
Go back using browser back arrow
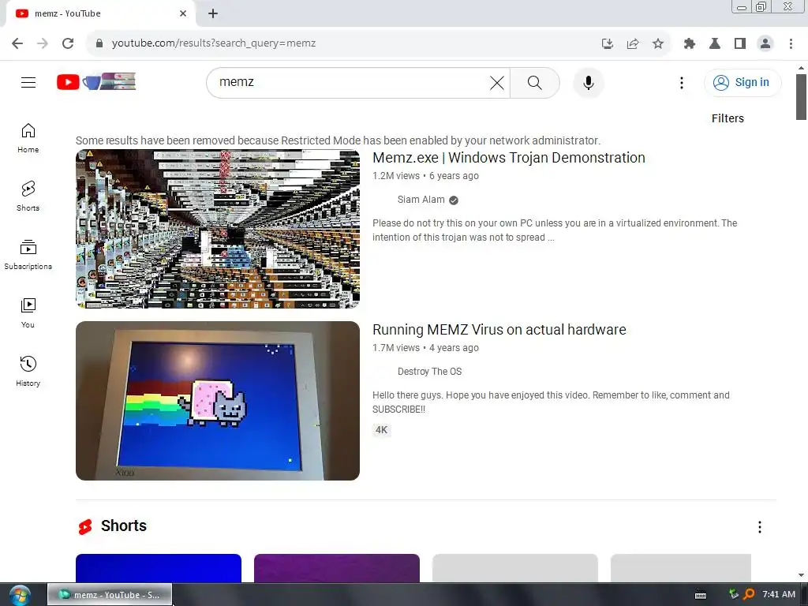17,43
